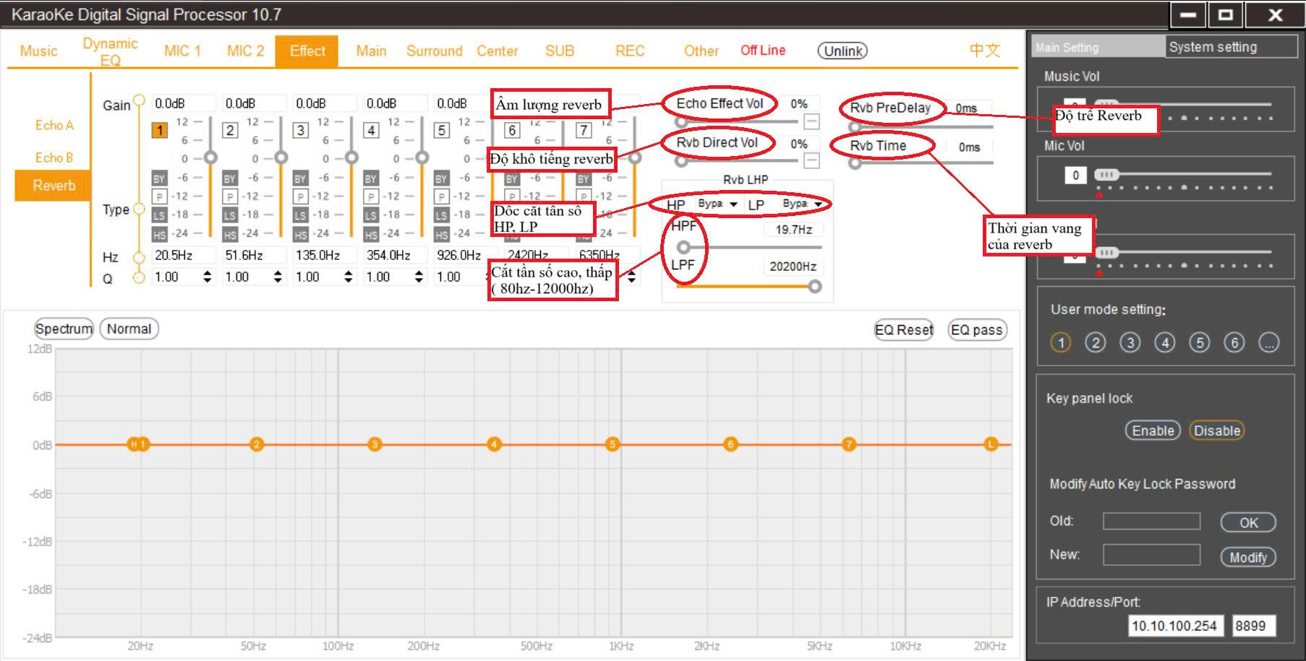Click the Unlink button
The image size is (1306, 661).
click(x=842, y=51)
